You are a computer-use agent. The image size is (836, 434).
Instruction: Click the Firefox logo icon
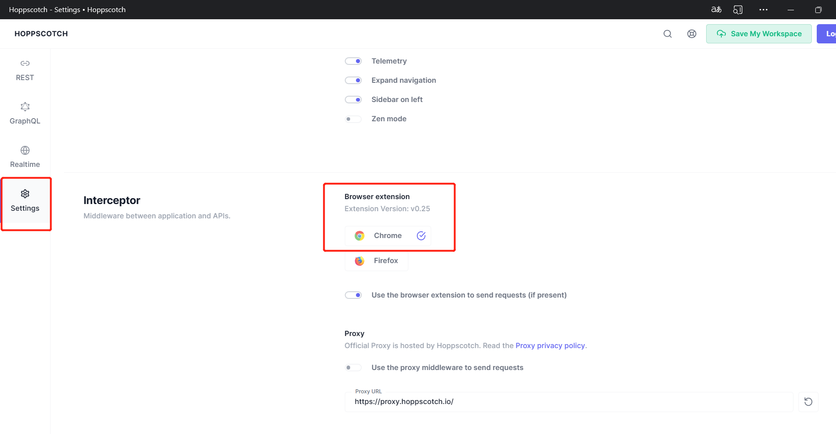point(359,261)
